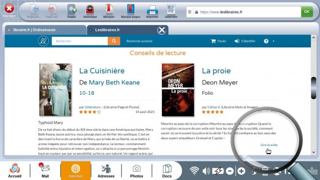Open the La Cuisinière title link

click(102, 71)
